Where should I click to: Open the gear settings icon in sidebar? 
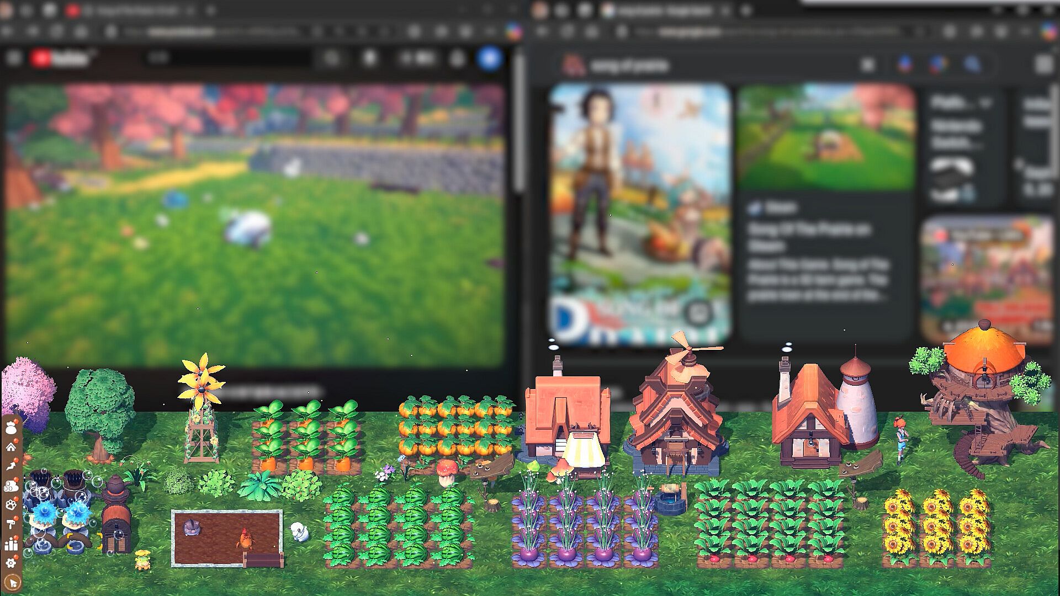pyautogui.click(x=11, y=563)
